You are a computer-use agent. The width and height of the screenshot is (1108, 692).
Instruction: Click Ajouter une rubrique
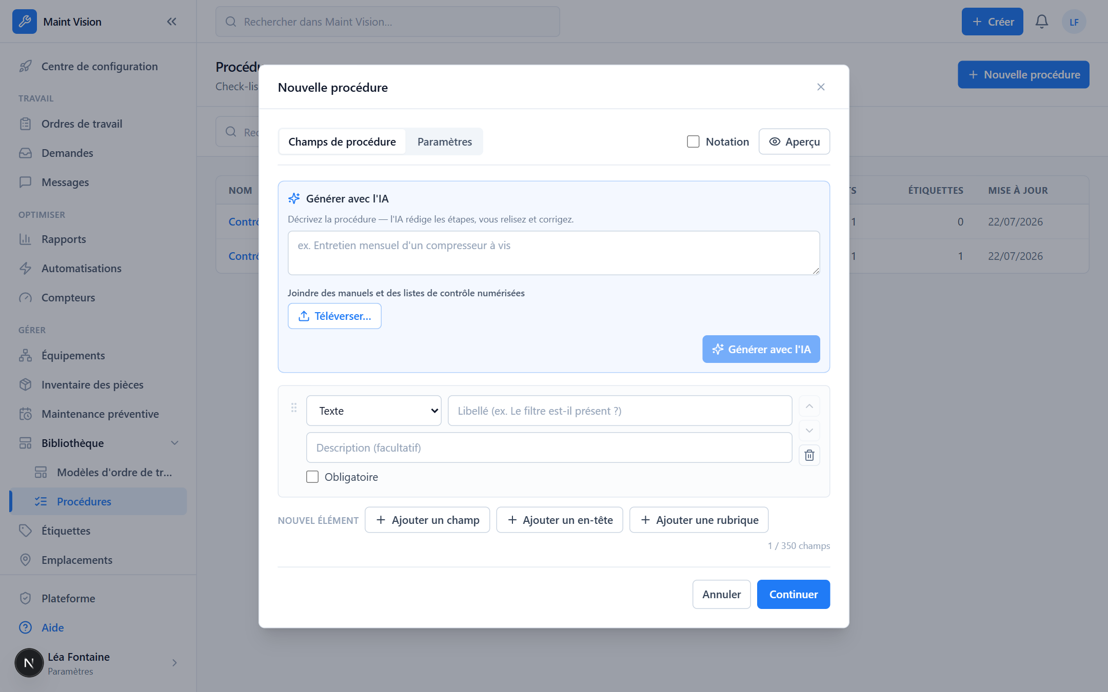(x=699, y=520)
